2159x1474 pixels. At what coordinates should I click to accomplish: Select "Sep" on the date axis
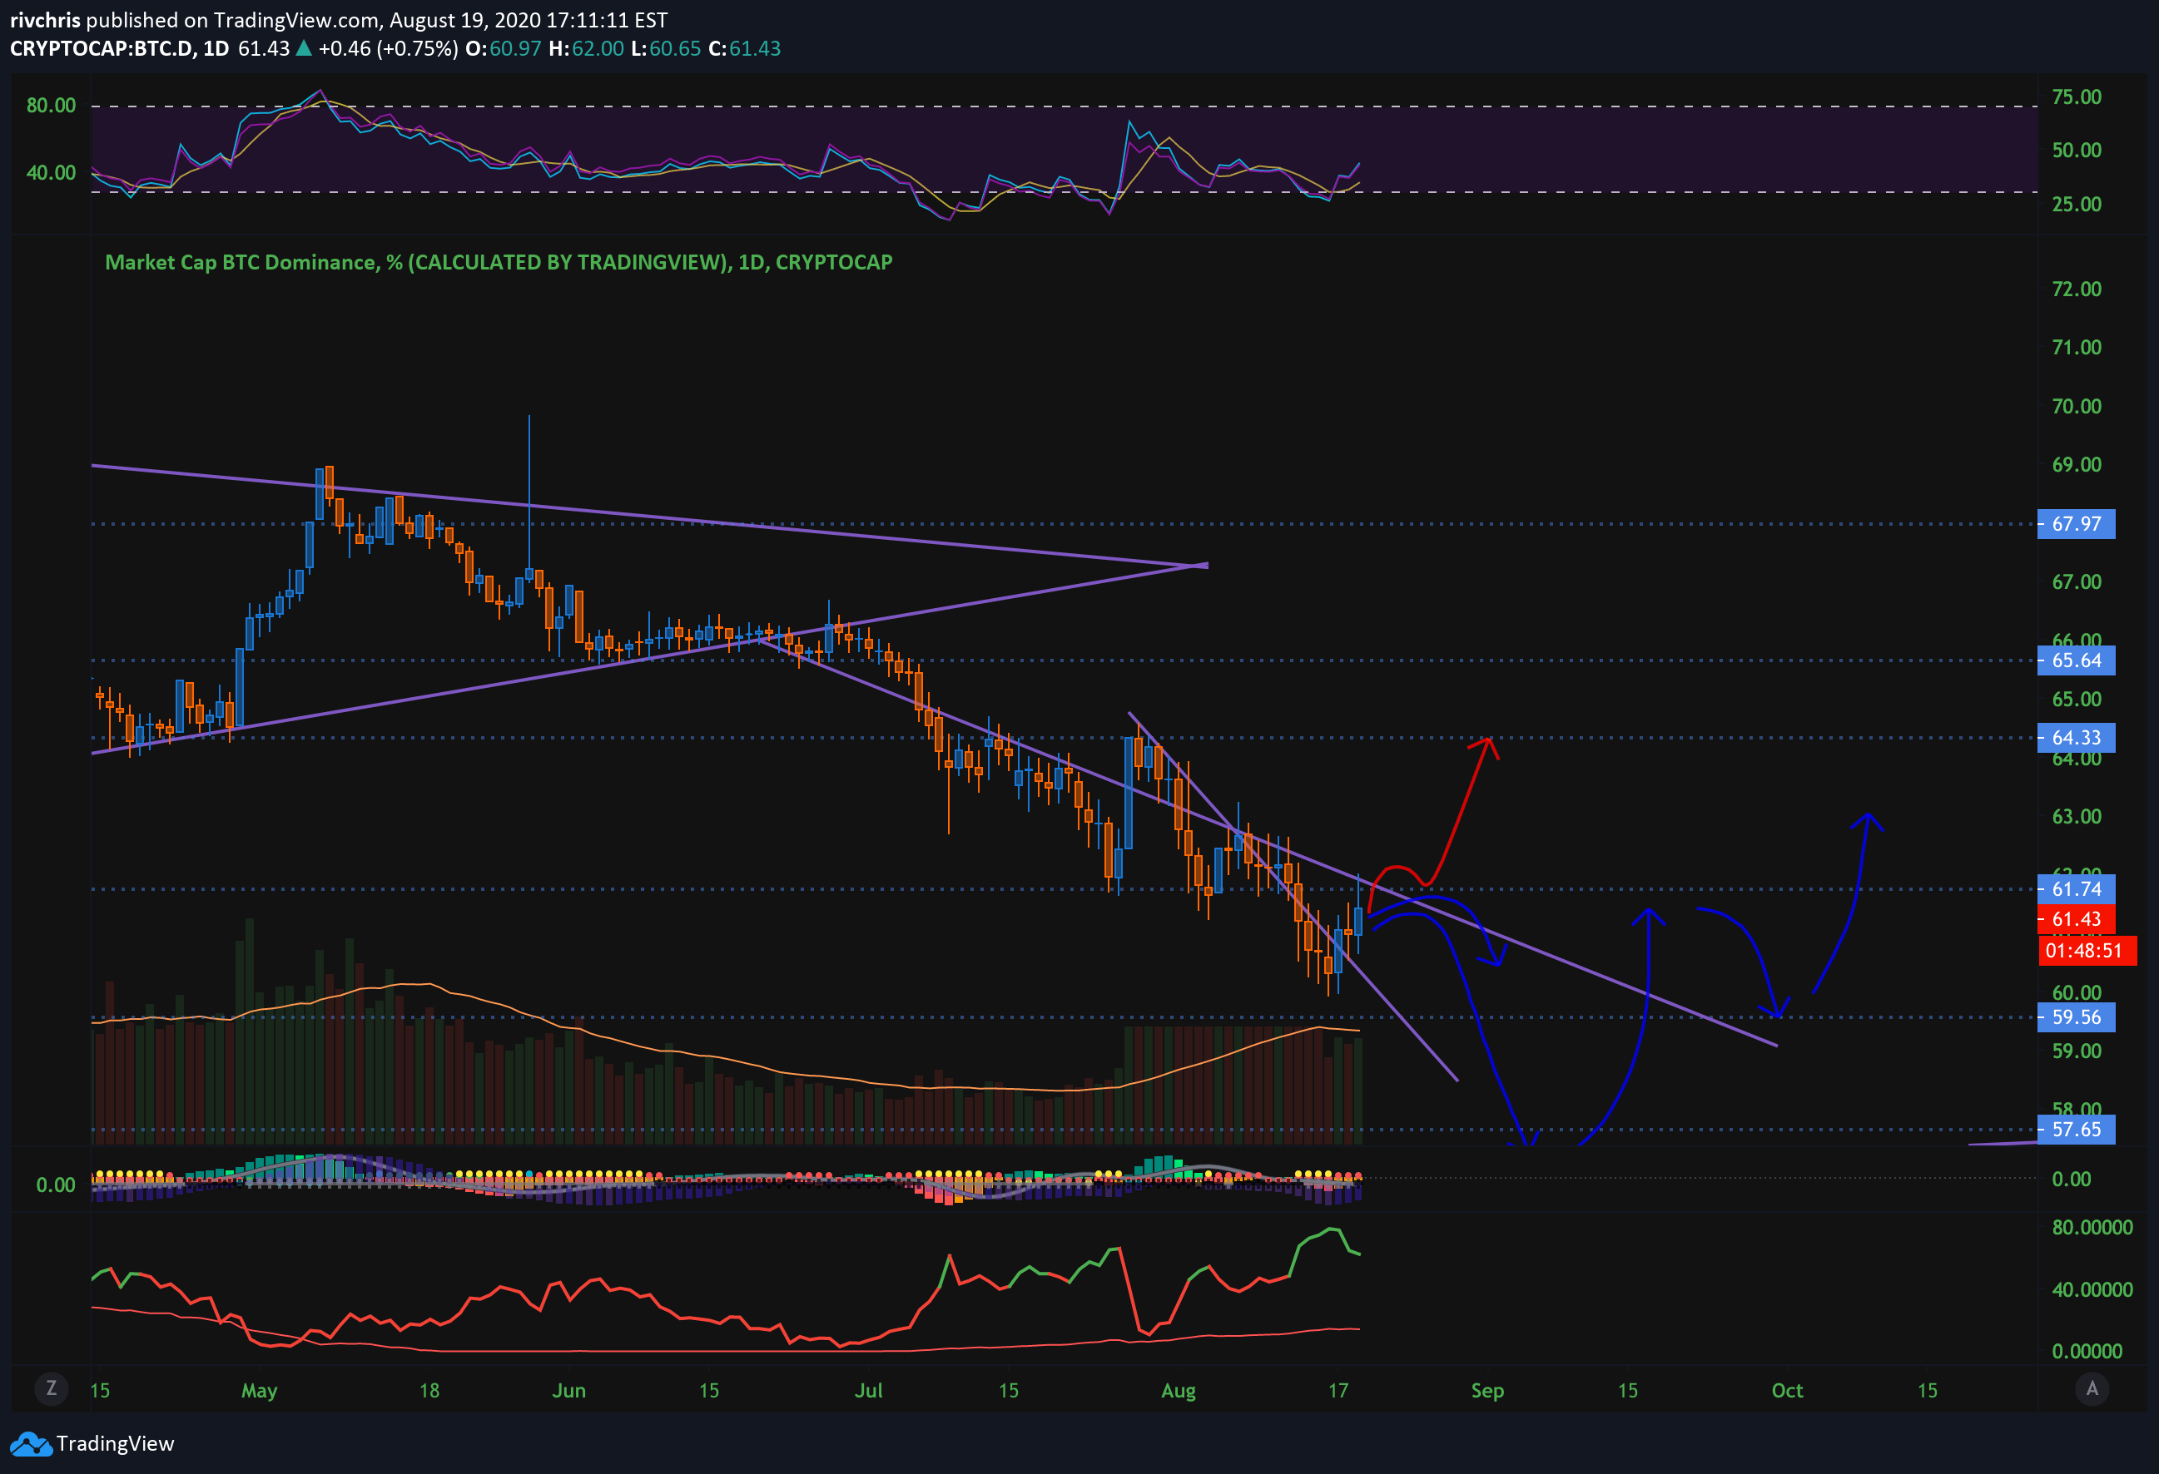pos(1487,1391)
